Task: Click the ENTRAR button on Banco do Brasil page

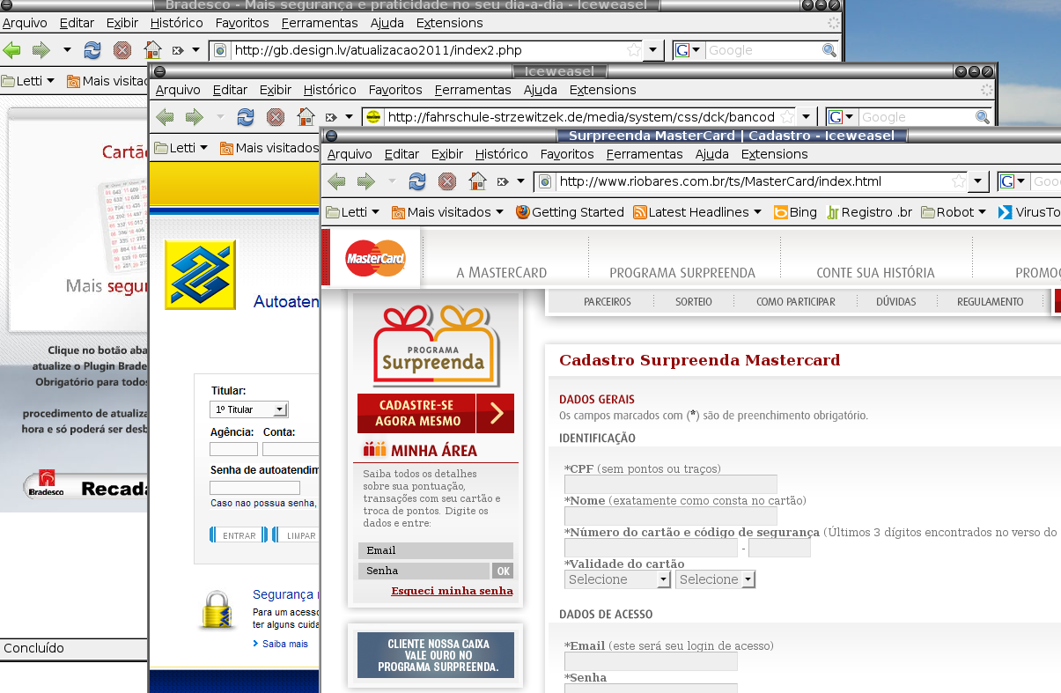Action: (x=238, y=535)
